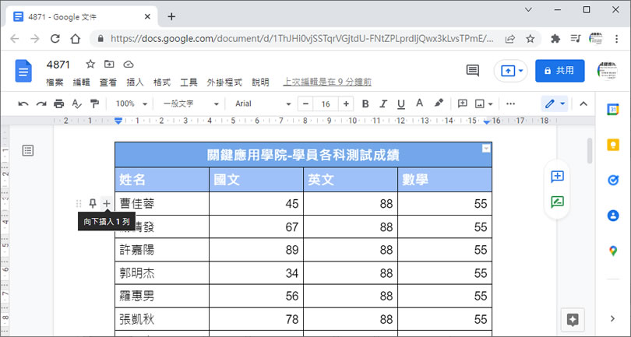Print the document via printer icon
Screen dimensions: 631x337
[58, 104]
